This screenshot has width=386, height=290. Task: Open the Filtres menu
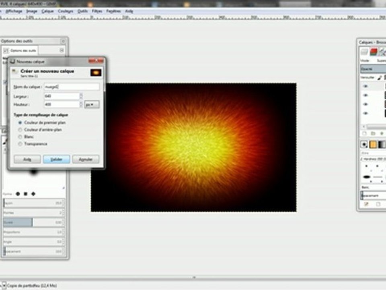pyautogui.click(x=97, y=11)
